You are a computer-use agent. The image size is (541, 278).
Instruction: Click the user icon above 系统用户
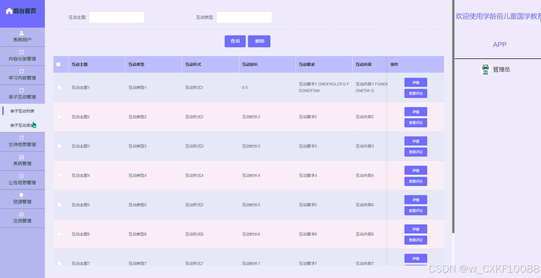click(22, 33)
